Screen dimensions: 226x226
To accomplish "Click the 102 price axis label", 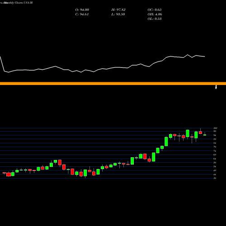I will (215, 128).
